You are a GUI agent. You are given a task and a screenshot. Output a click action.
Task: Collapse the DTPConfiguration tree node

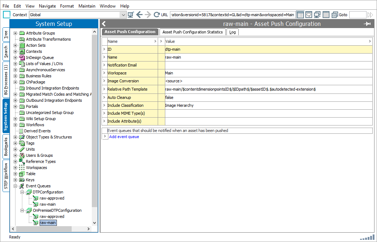[x=22, y=192]
